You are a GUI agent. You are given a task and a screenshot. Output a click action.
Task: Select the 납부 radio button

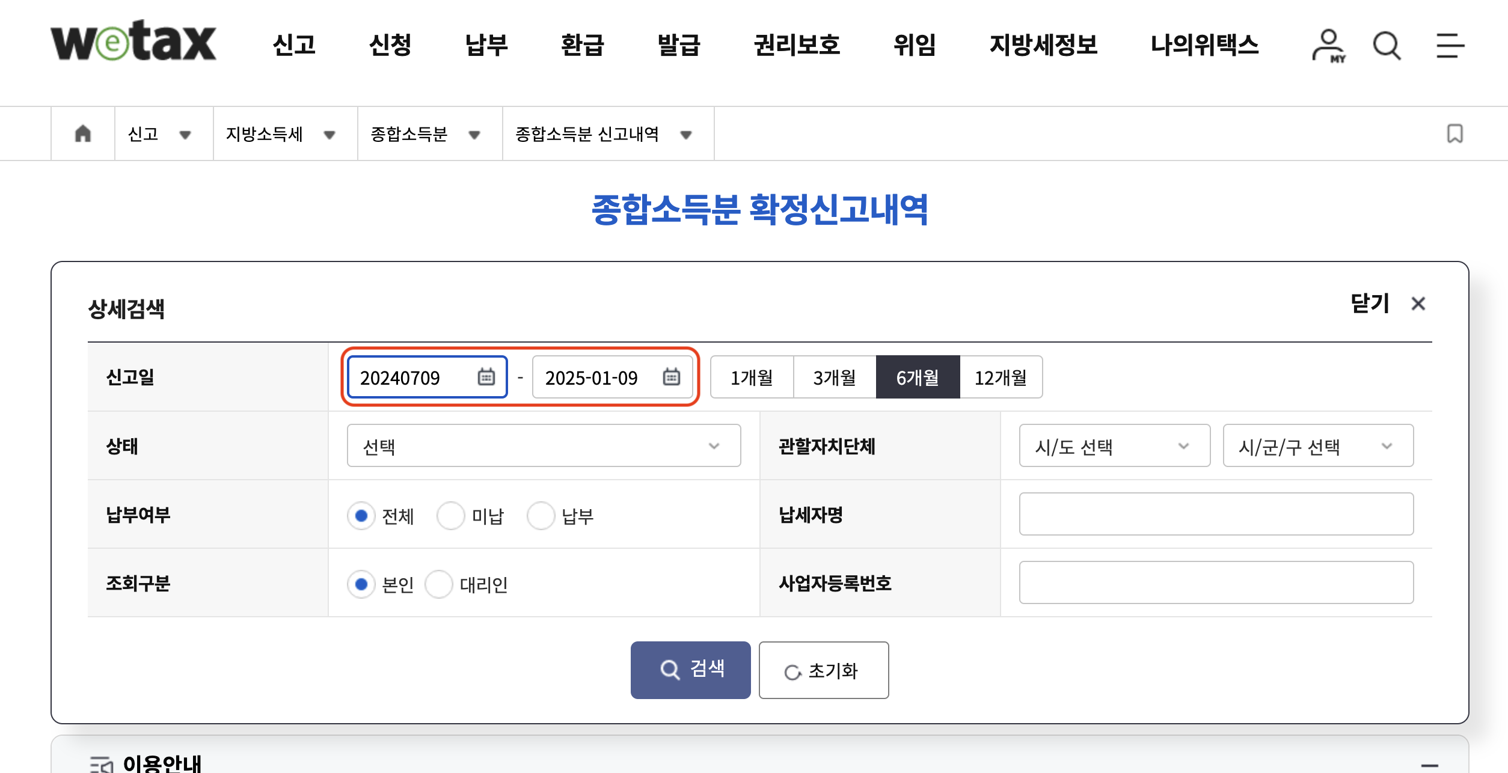tap(541, 516)
